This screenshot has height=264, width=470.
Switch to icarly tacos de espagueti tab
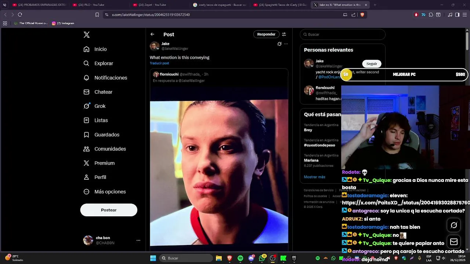tap(220, 5)
